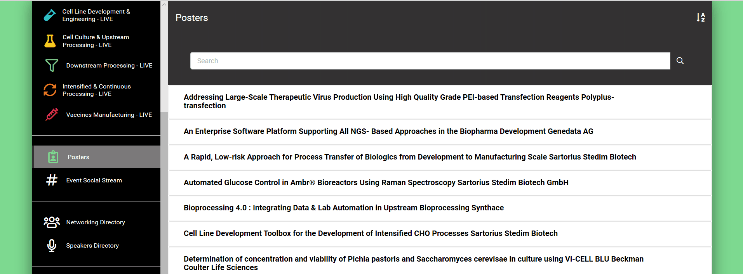Open Bioprocessing 4.0 Synthace poster
This screenshot has height=274, width=743.
click(x=343, y=208)
